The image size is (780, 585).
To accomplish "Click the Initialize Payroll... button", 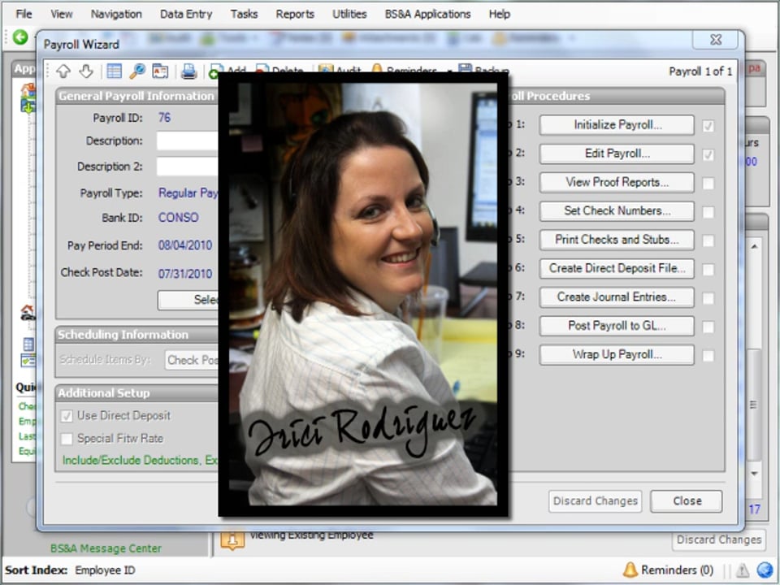I will point(617,125).
